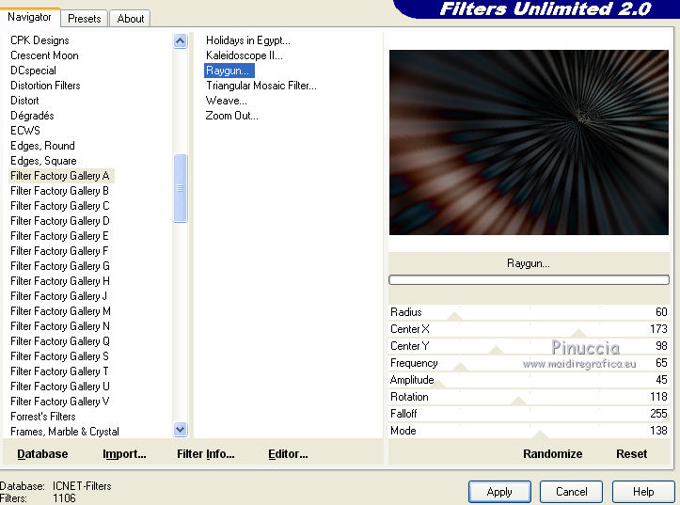The image size is (680, 505).
Task: Choose the Kaleidoscope II filter
Action: [x=245, y=55]
